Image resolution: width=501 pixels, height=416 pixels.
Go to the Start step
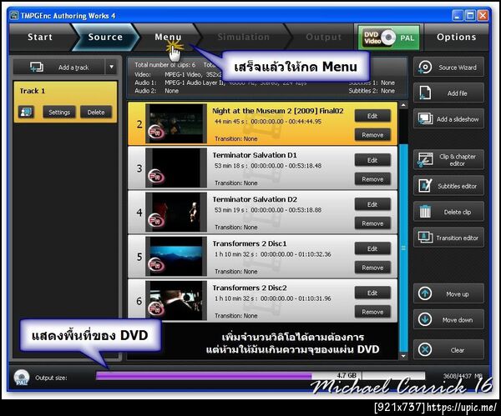(x=40, y=37)
